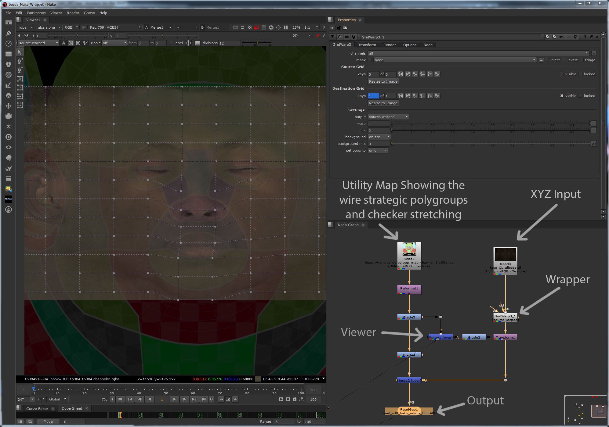The height and width of the screenshot is (427, 609).
Task: Click Source Grid Resize to Image button
Action: tap(383, 81)
